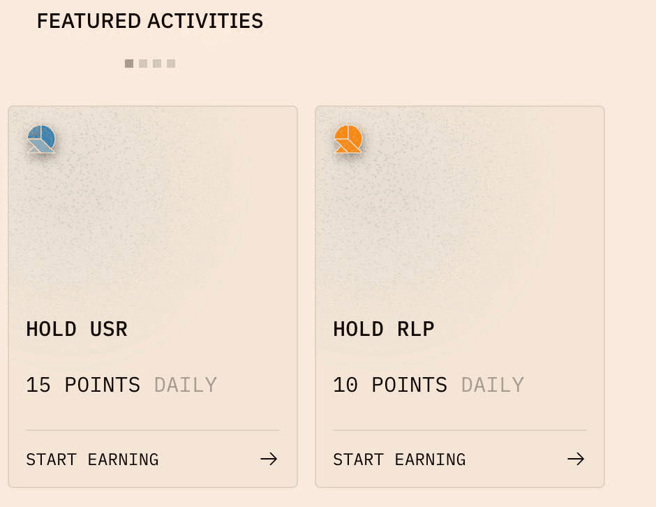Go to the fourth carousel pagination dot

(x=171, y=64)
